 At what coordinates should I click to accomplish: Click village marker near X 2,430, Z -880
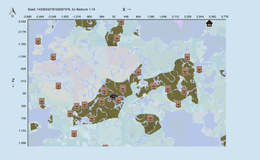(185, 72)
